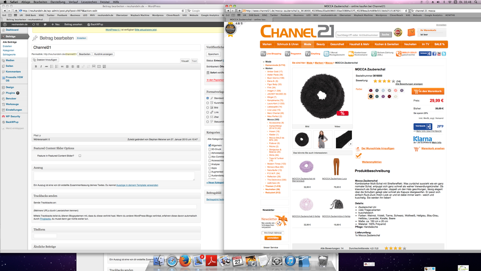This screenshot has height=271, width=481.
Task: Open the Twitter icon on Channel21
Action: pyautogui.click(x=444, y=54)
